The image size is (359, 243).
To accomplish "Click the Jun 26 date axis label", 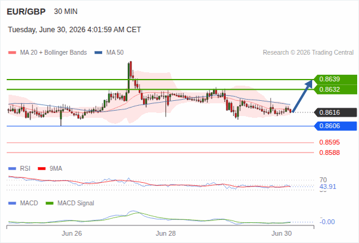I will tap(72, 233).
